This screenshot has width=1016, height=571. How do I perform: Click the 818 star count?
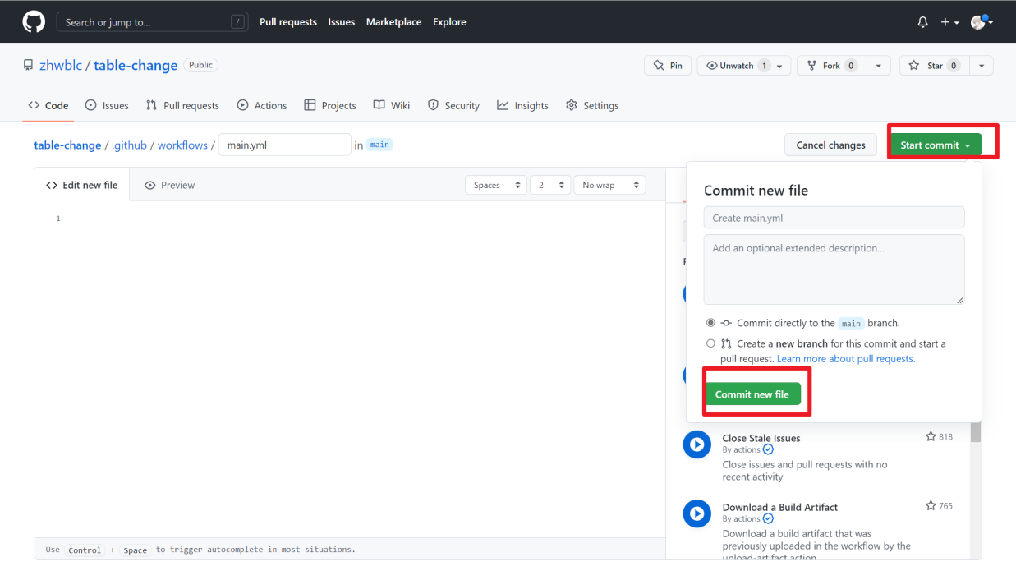point(939,436)
